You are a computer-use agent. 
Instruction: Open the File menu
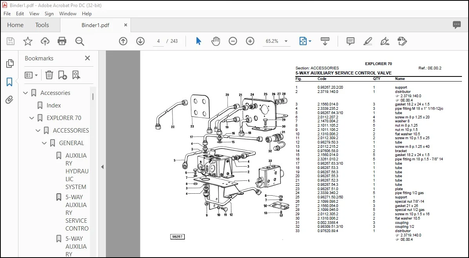(x=7, y=14)
